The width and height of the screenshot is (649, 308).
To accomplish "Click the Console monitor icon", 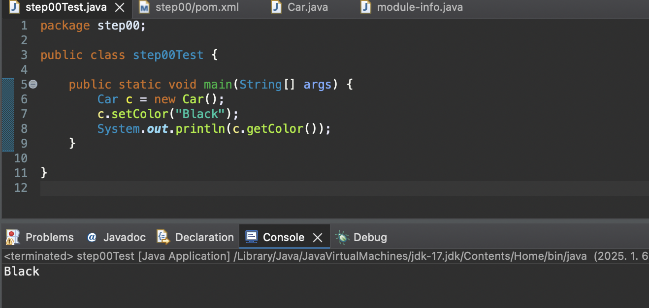I will coord(252,237).
